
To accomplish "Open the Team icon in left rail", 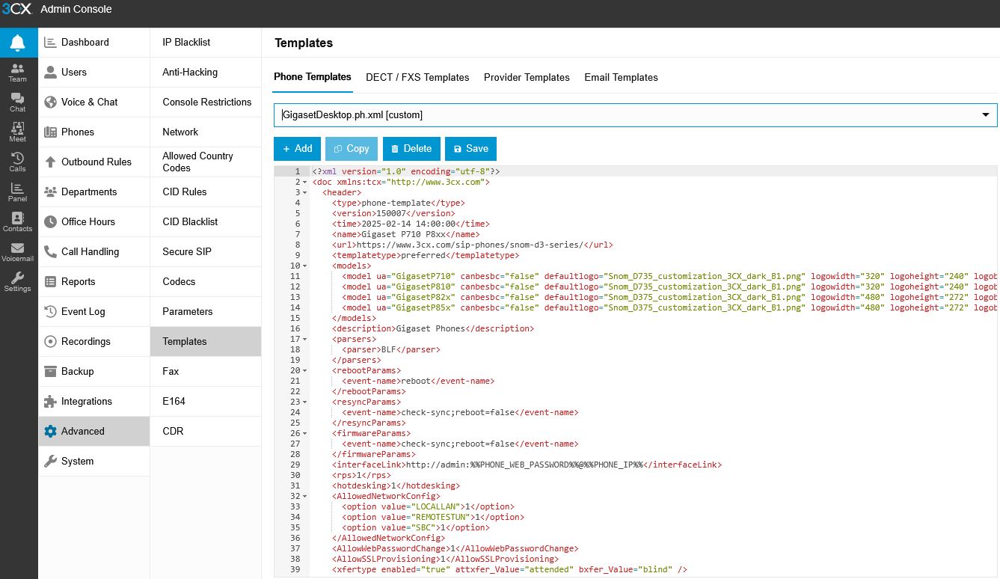I will click(x=18, y=73).
